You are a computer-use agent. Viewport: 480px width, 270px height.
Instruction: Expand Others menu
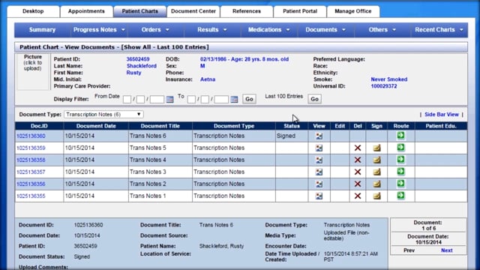(382, 30)
